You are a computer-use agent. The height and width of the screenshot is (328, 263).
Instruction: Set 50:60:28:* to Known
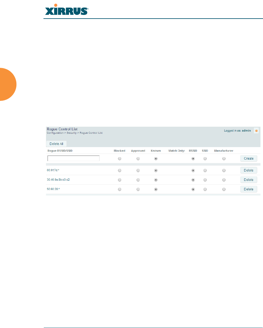[x=156, y=189]
